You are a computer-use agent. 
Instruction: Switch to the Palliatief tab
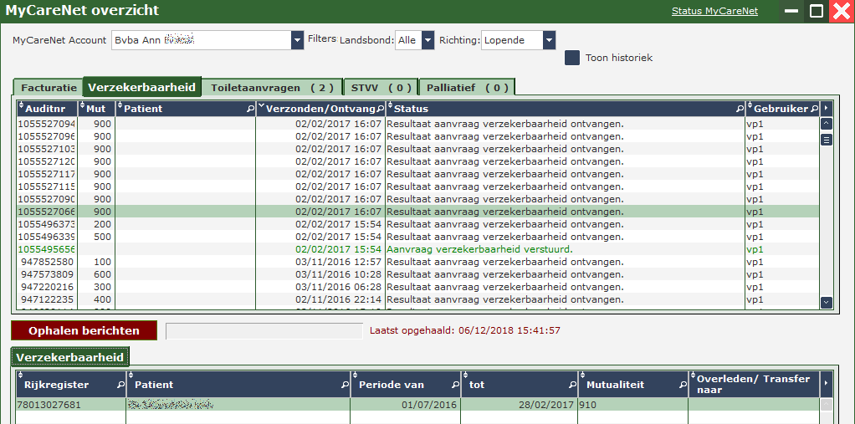[467, 87]
